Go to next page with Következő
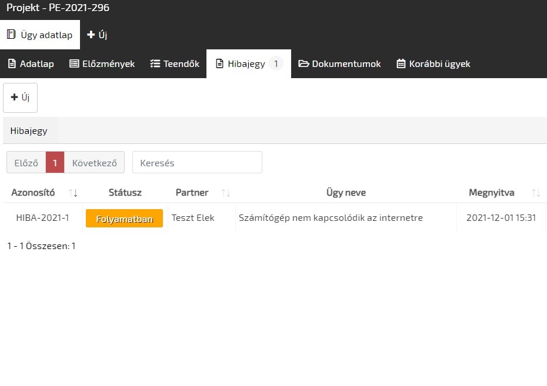The image size is (547, 386). tap(94, 163)
